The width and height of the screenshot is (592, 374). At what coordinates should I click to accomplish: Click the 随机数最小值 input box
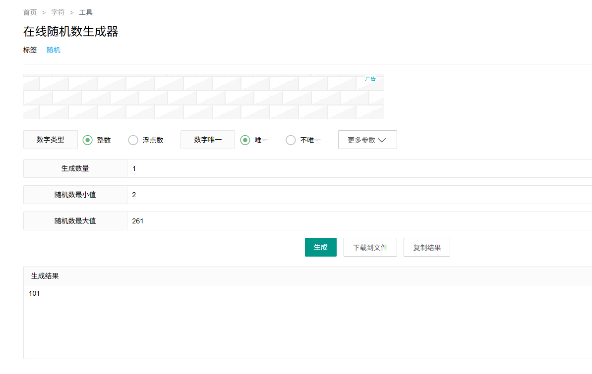click(x=357, y=195)
